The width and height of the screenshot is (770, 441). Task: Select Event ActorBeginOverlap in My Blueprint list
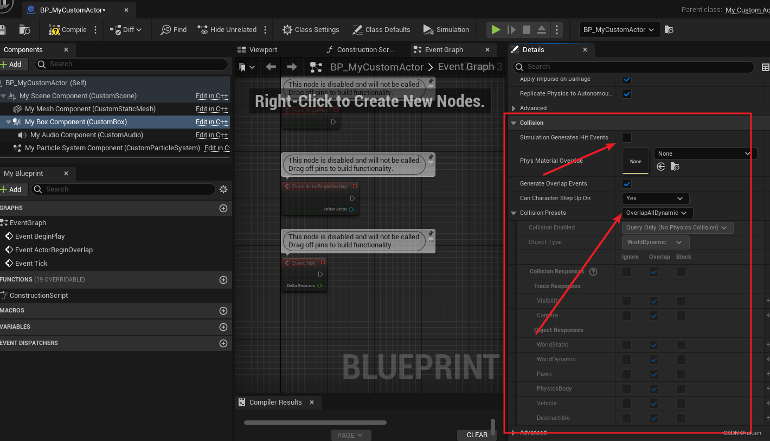[54, 250]
